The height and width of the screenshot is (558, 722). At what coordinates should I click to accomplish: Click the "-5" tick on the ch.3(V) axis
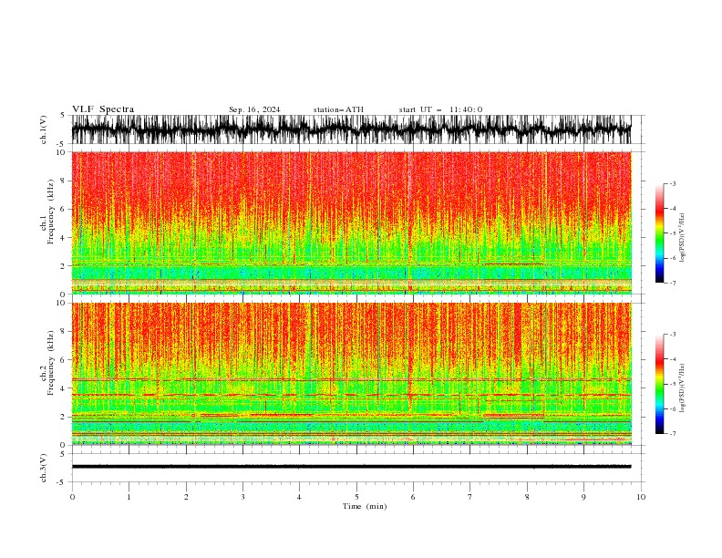61,482
